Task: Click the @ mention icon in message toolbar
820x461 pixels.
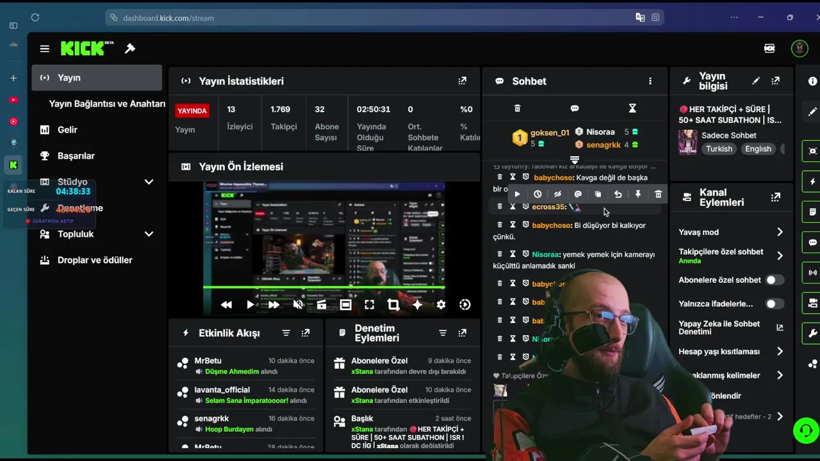Action: point(578,194)
